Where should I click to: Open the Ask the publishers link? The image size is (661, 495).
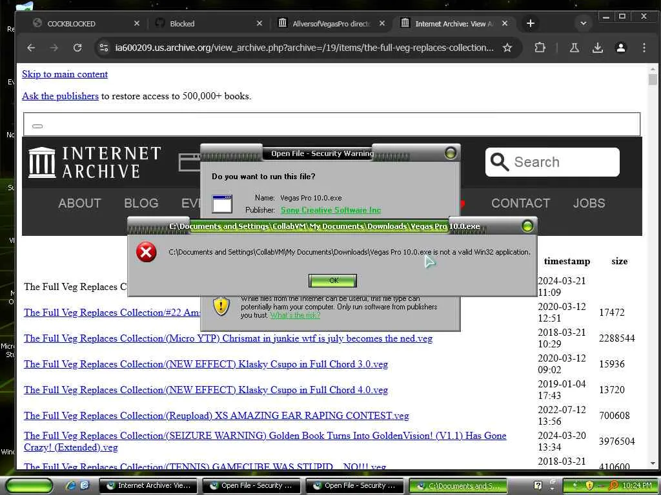[x=60, y=96]
